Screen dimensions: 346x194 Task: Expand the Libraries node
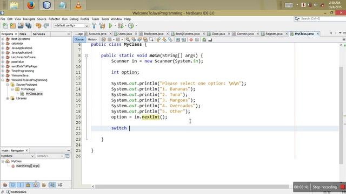pos(8,98)
